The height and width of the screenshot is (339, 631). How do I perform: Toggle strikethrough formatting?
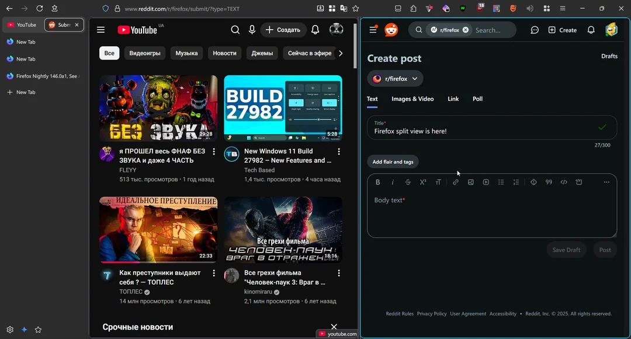[x=408, y=181]
